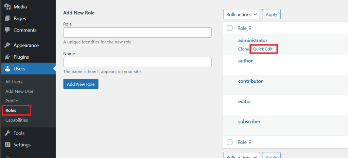Click the Users person icon
348x158 pixels.
(7, 69)
